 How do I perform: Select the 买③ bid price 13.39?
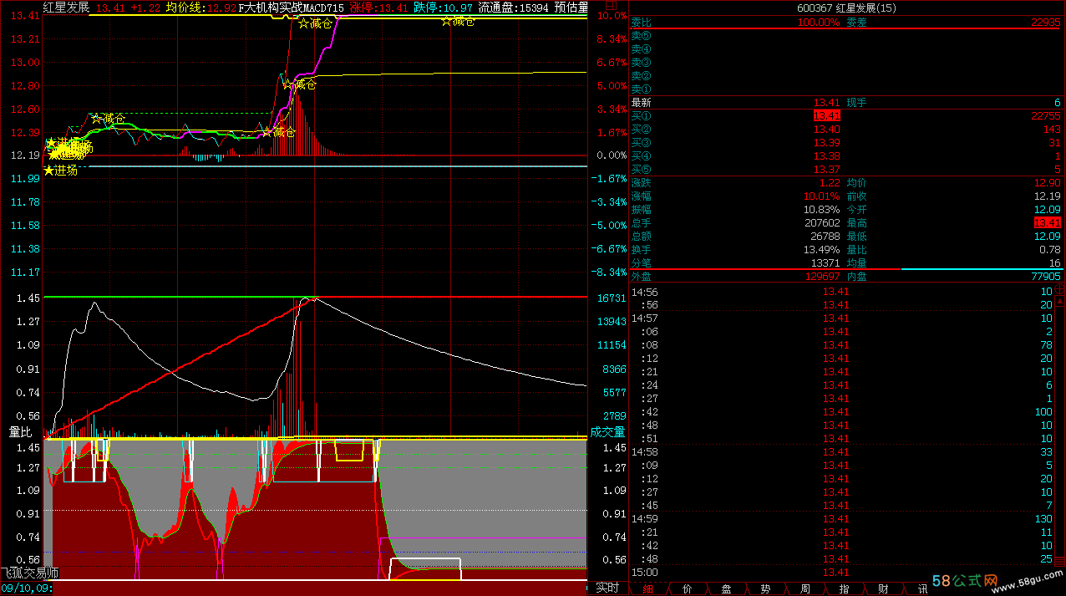[x=826, y=143]
